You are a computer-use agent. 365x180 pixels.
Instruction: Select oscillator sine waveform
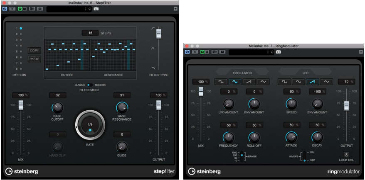point(235,82)
